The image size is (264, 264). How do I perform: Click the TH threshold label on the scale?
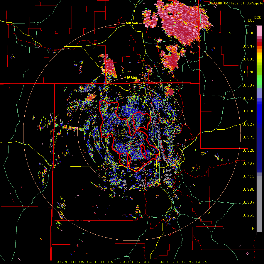pyautogui.click(x=252, y=228)
